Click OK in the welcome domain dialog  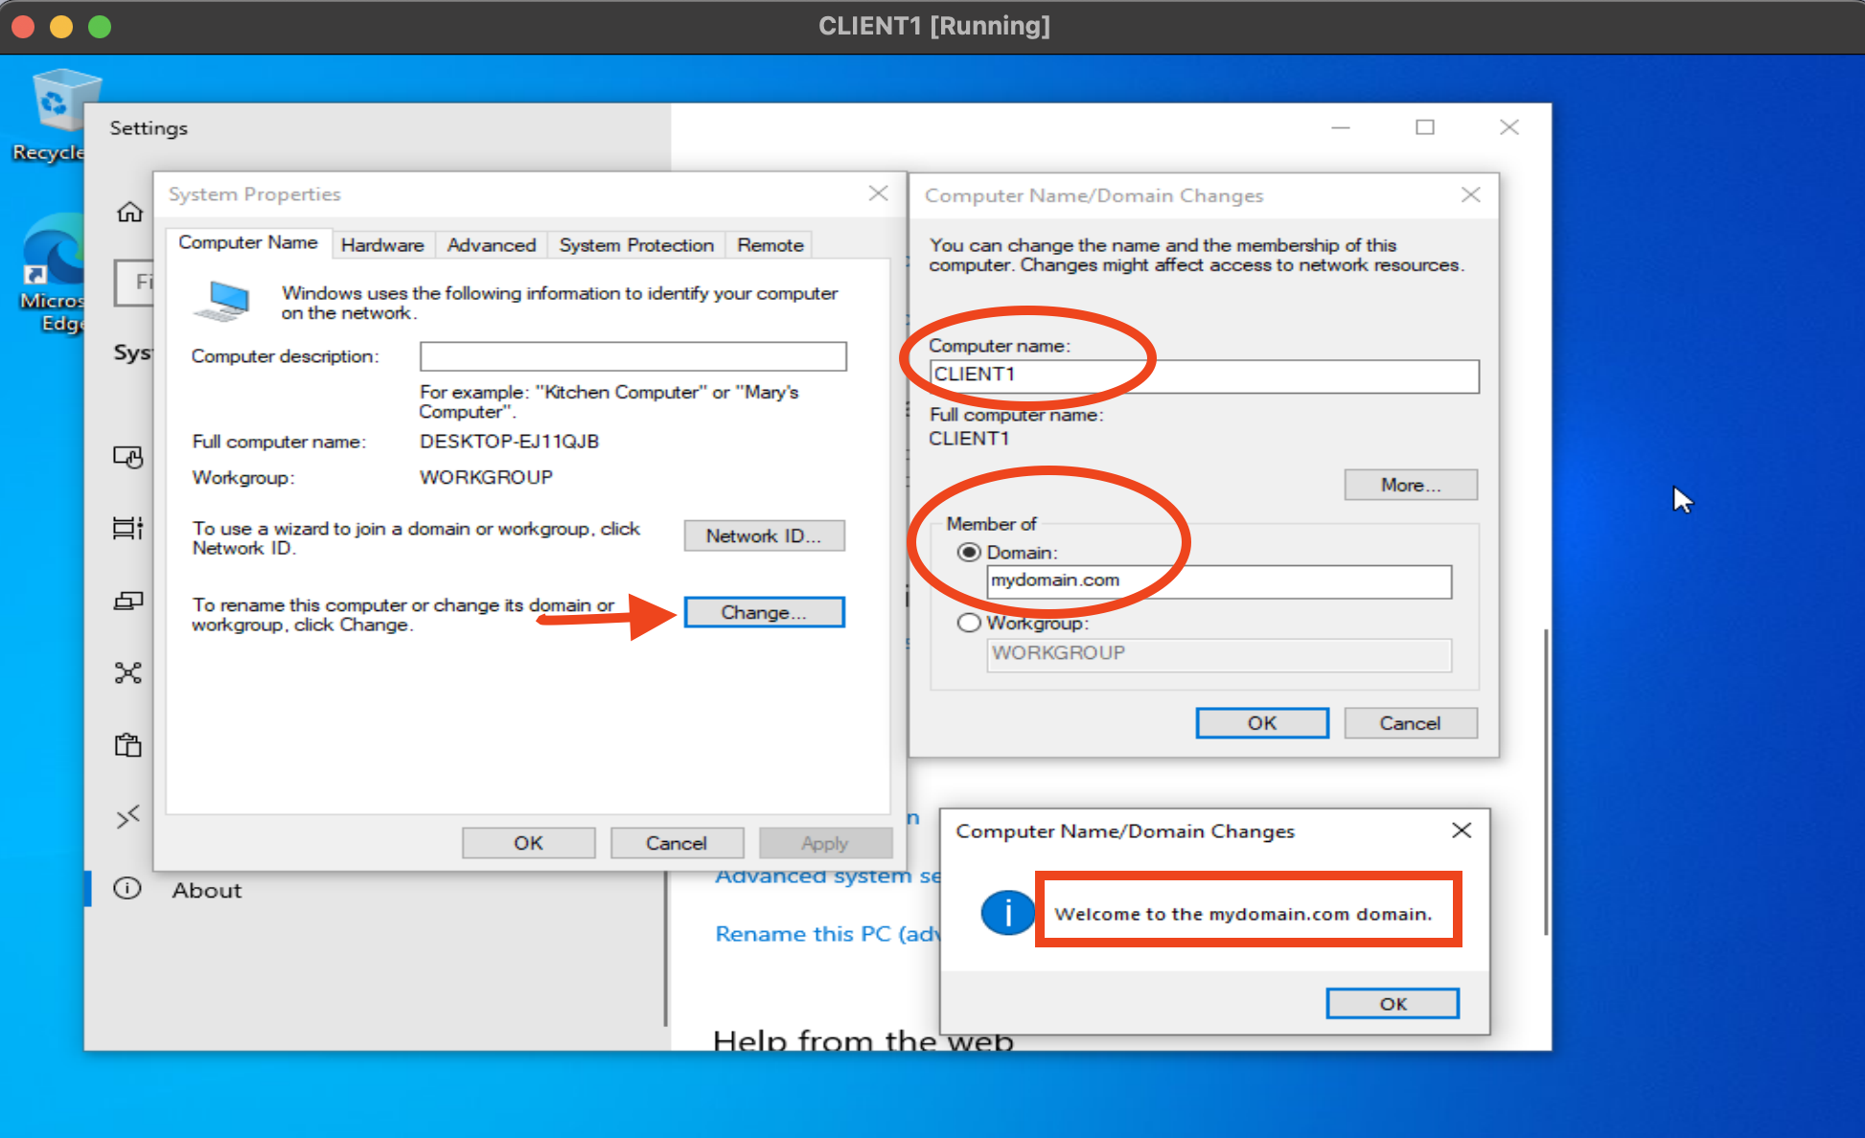coord(1392,1003)
